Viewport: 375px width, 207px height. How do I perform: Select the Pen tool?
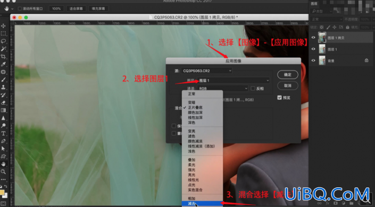[x=3, y=141]
